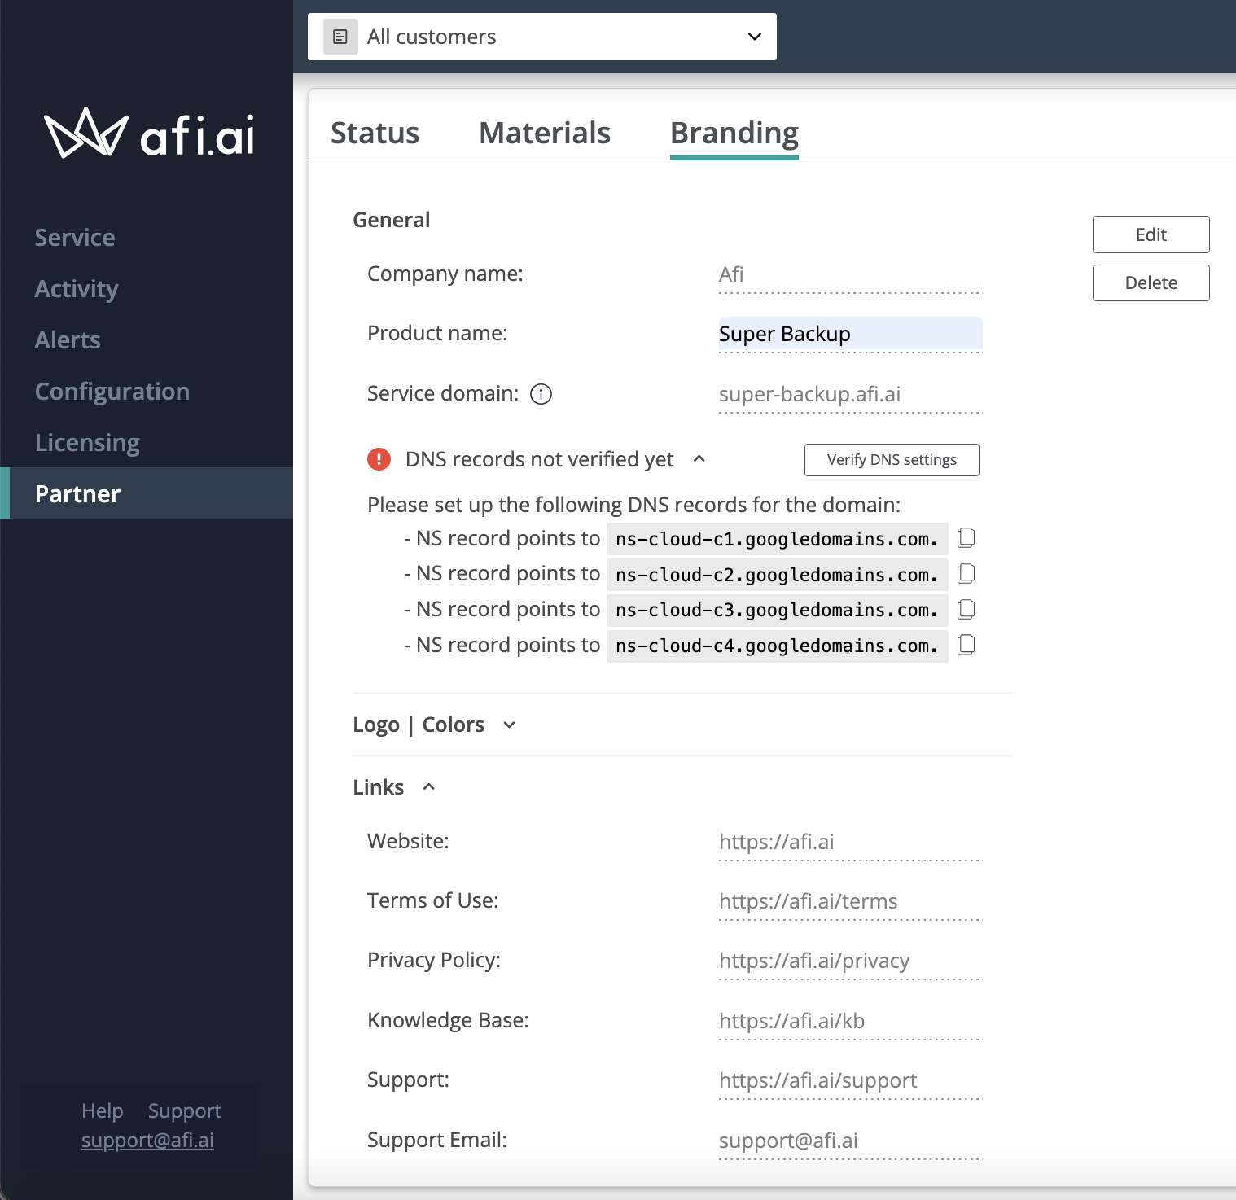
Task: Open Service in the sidebar
Action: (x=75, y=238)
